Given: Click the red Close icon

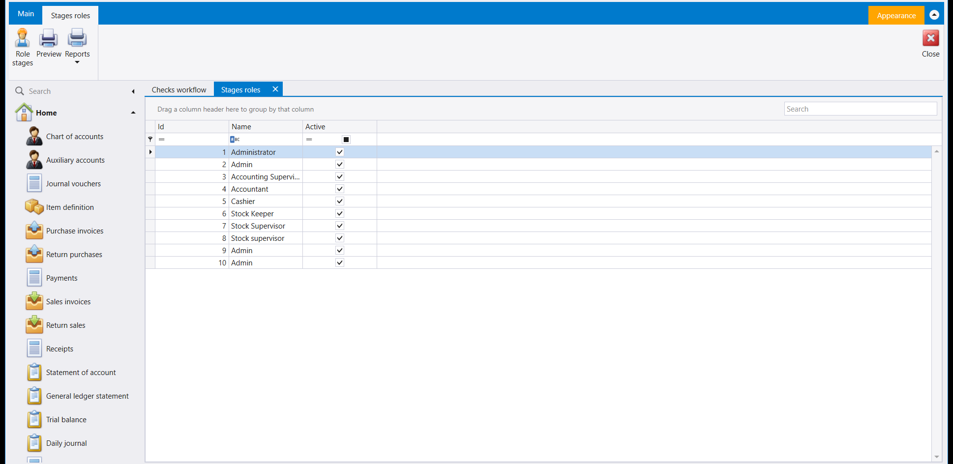Looking at the screenshot, I should pyautogui.click(x=930, y=38).
